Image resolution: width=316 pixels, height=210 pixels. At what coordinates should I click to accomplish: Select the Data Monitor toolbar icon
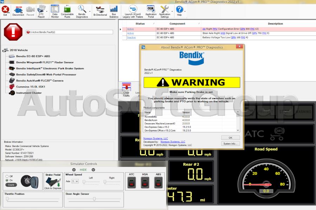[x=54, y=9]
